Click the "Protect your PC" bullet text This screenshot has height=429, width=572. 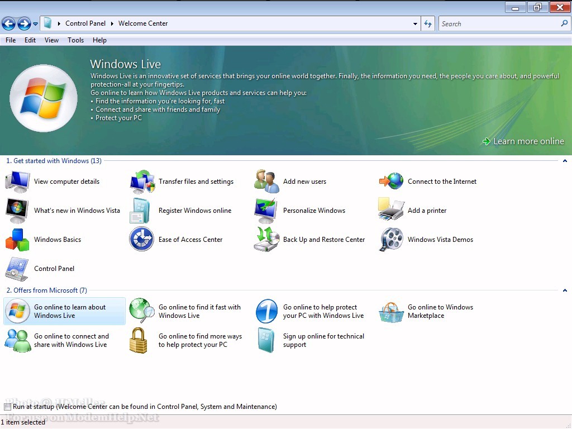click(118, 118)
